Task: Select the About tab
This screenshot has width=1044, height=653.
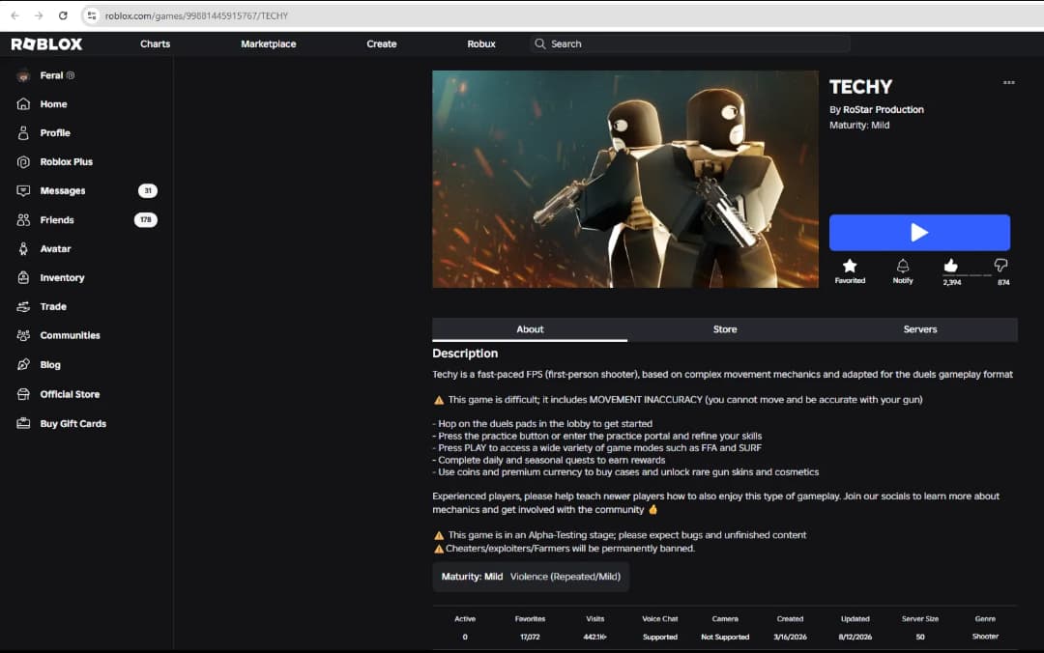Action: [x=530, y=329]
